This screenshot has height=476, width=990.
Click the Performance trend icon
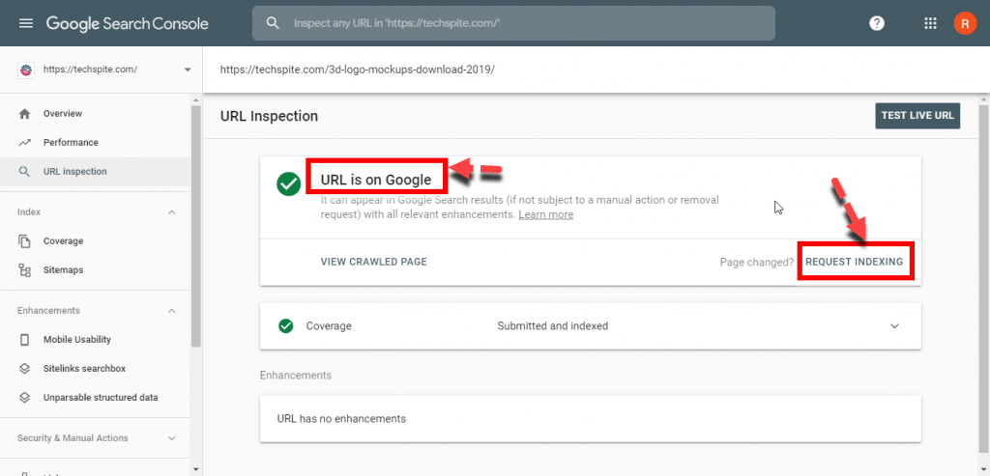click(x=24, y=143)
